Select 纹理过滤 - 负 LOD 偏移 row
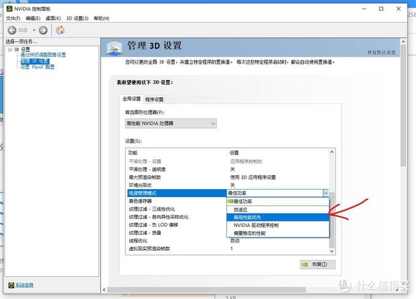416x299 pixels. [x=176, y=225]
